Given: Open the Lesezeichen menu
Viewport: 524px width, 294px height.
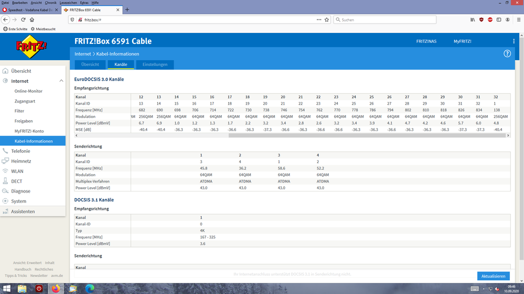Looking at the screenshot, I should (x=68, y=3).
